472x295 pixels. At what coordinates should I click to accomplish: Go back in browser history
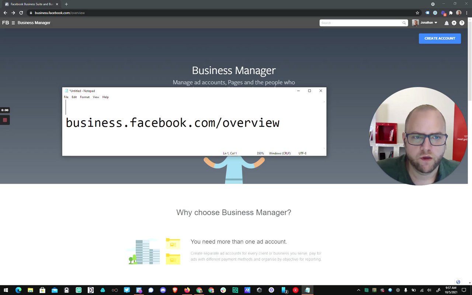[5, 13]
